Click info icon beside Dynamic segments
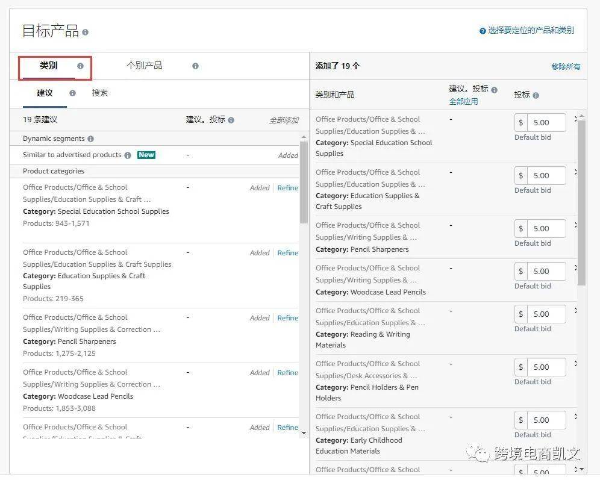Image resolution: width=600 pixels, height=480 pixels. 90,139
